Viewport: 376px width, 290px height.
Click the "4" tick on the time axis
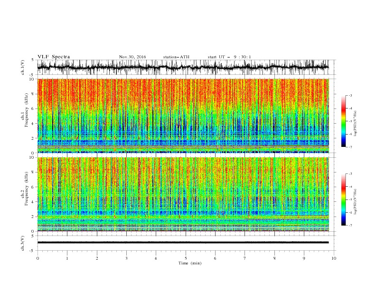pyautogui.click(x=156, y=258)
